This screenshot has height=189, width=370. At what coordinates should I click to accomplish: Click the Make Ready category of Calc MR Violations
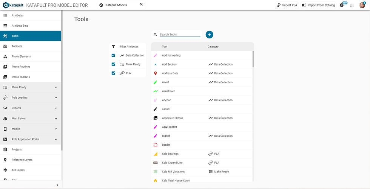pos(219,172)
